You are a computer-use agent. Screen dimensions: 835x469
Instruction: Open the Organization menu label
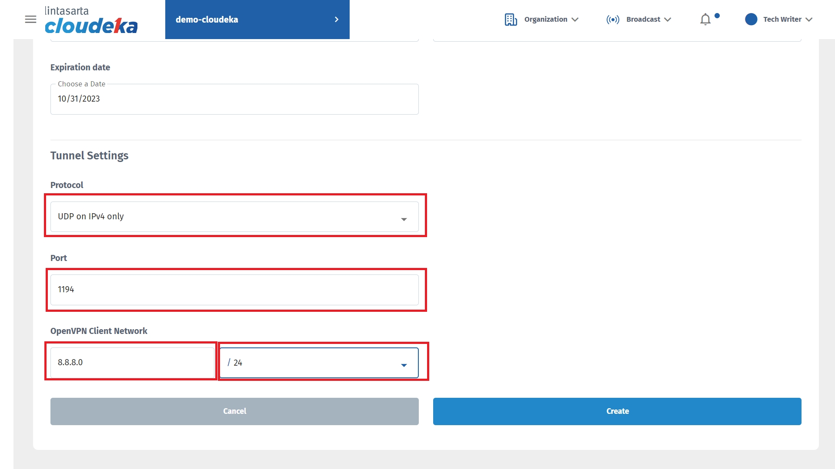[x=545, y=20]
